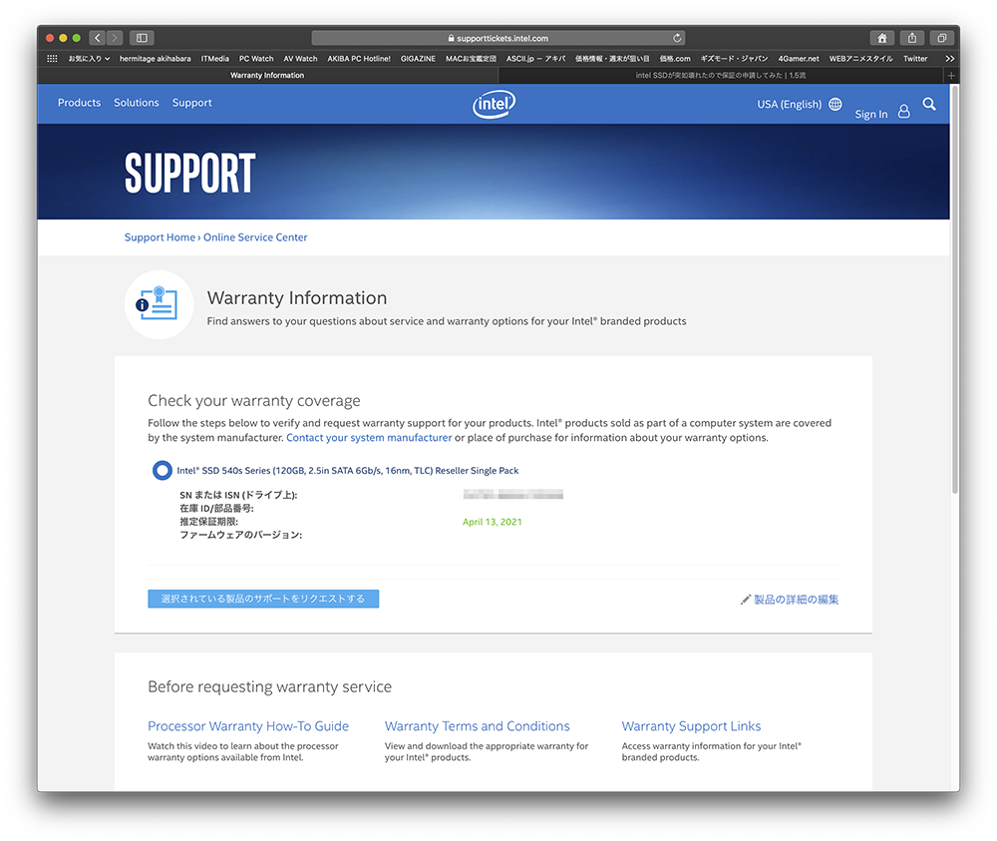
Task: Switch to the Intel SSD article tab
Action: click(x=721, y=75)
